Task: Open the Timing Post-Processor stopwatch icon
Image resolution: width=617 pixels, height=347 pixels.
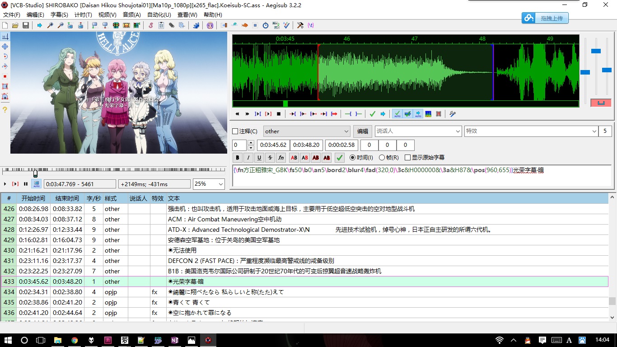Action: [266, 25]
